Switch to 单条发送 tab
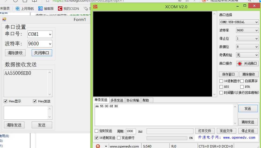This screenshot has width=261, height=148. 101,100
